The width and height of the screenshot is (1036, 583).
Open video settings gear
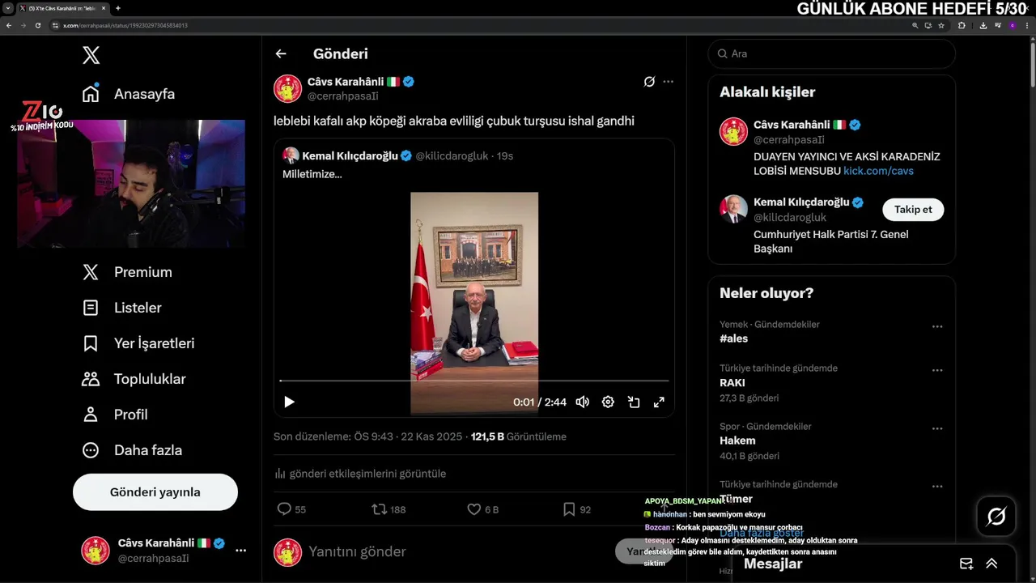pyautogui.click(x=608, y=402)
